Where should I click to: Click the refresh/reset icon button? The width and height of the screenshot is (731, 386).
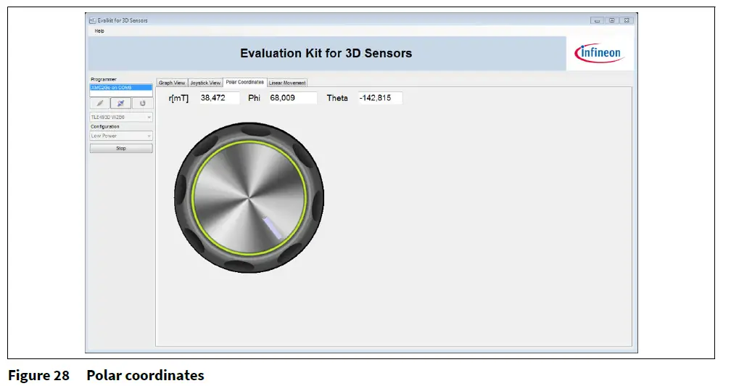pos(143,103)
